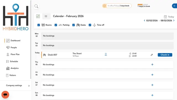Click the 1 day(s) to book progress bar

pyautogui.click(x=143, y=4)
